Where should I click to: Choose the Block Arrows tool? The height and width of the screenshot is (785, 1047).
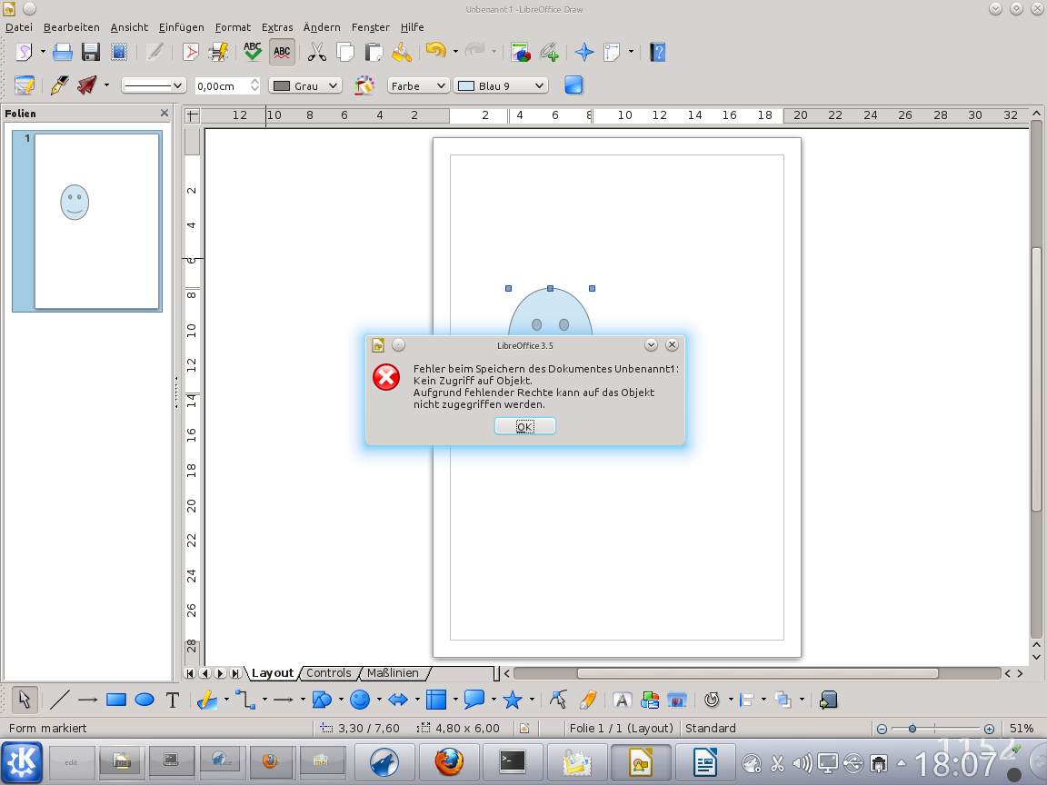click(x=398, y=700)
